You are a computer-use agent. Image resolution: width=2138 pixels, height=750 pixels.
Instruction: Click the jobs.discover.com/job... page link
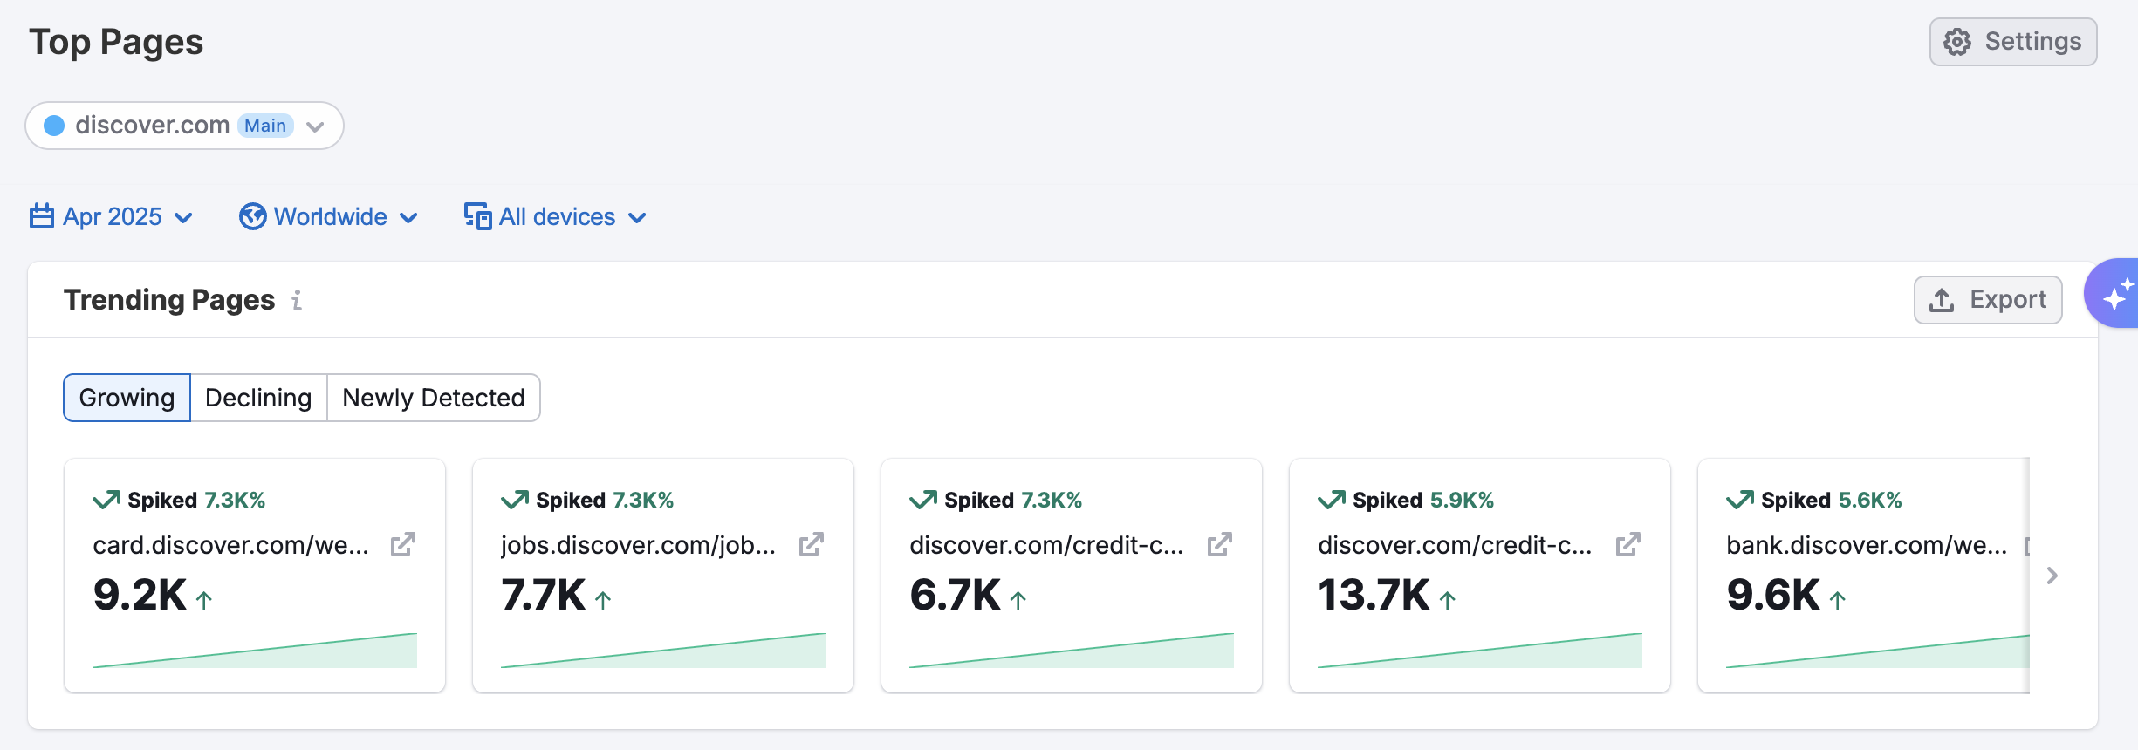tap(639, 545)
